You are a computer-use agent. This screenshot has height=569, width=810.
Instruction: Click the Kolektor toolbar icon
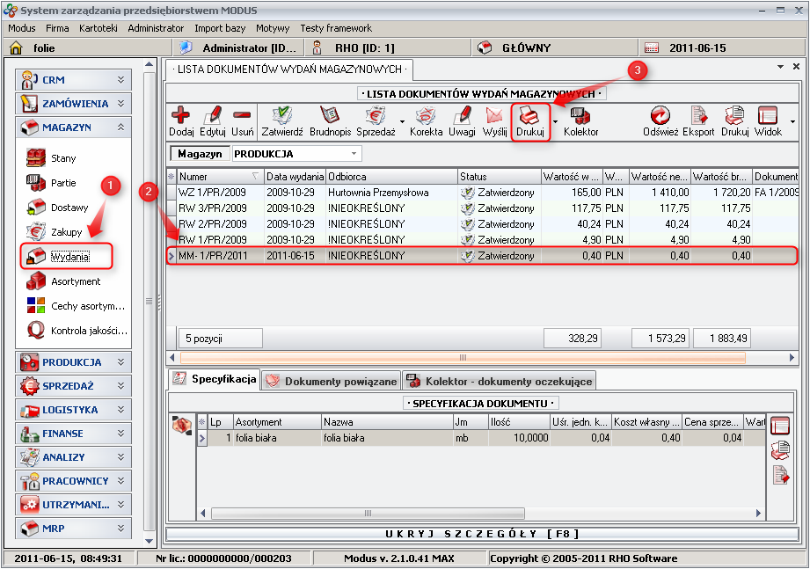click(x=580, y=116)
